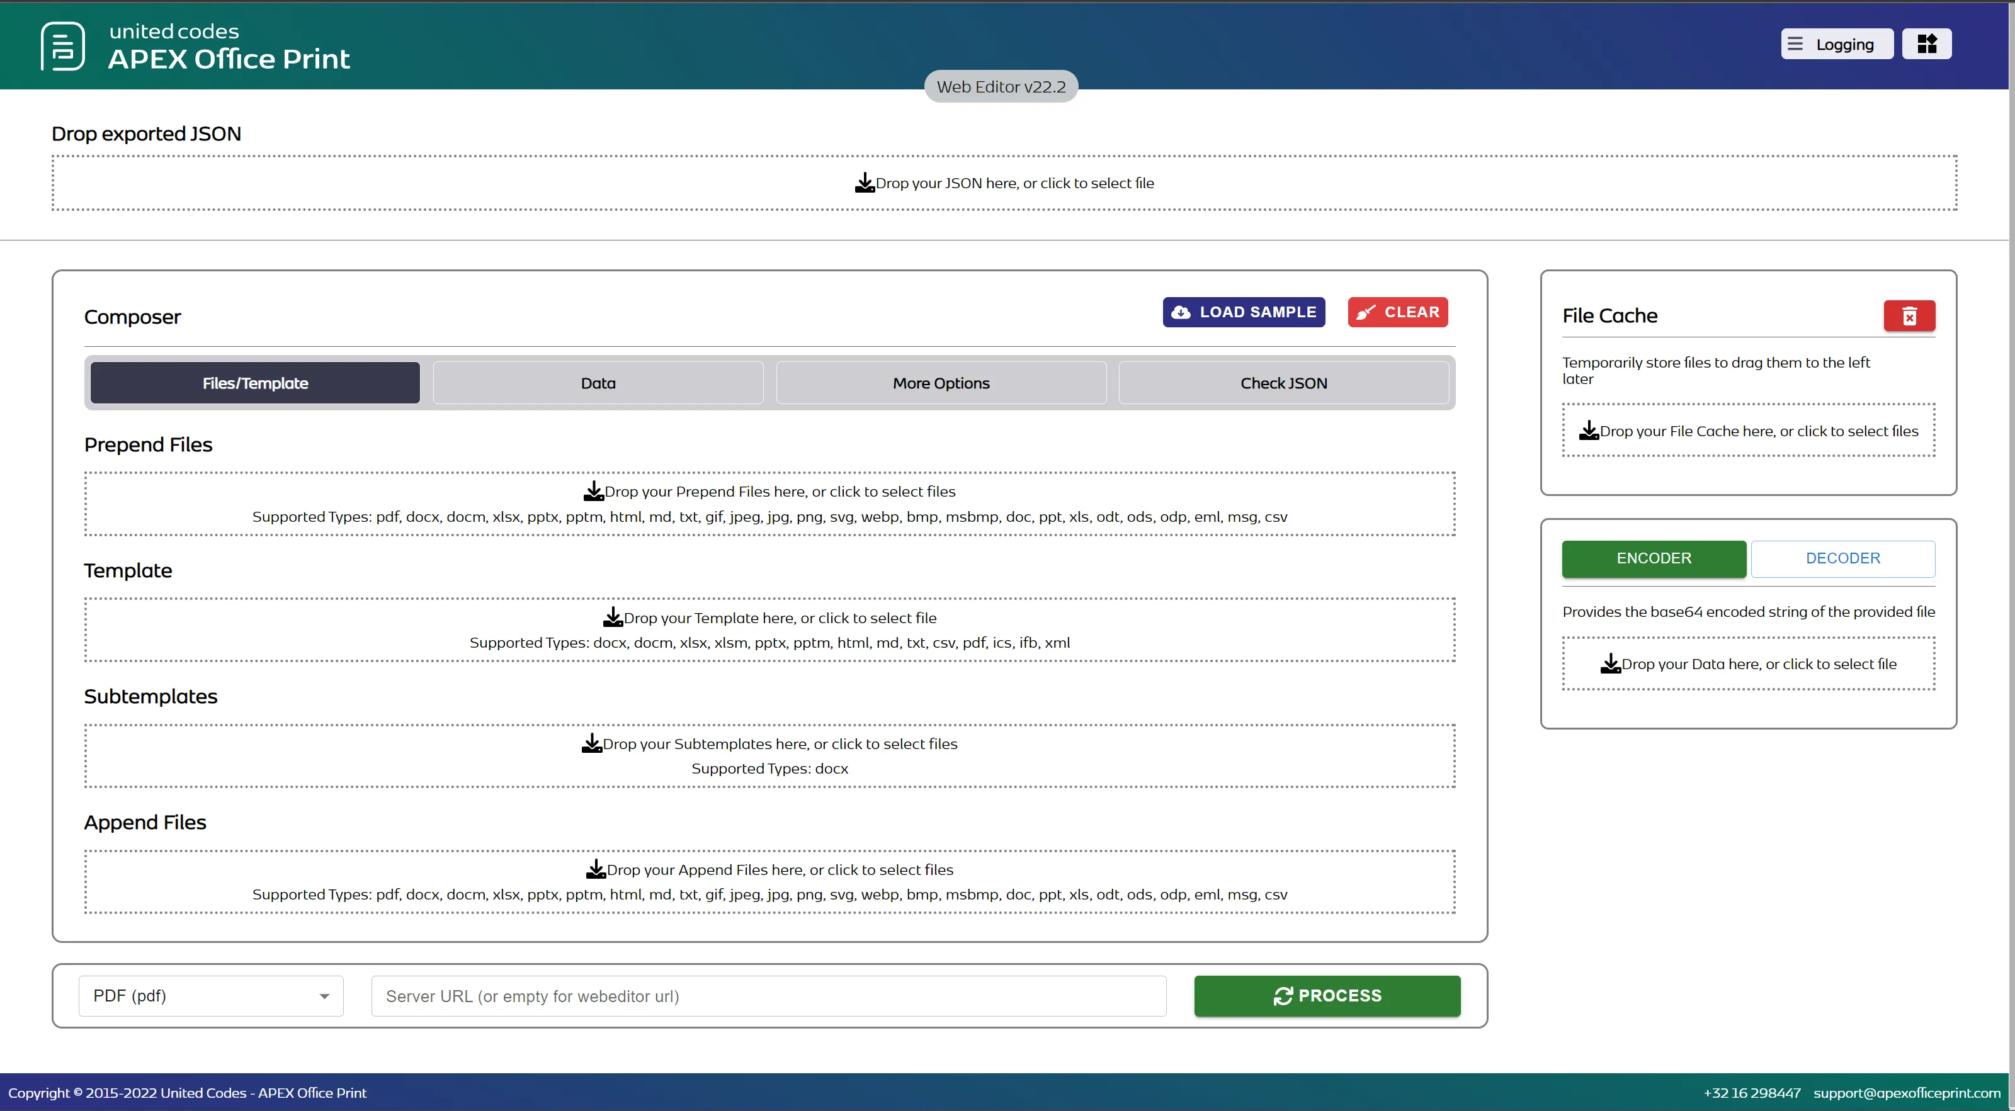This screenshot has width=2015, height=1111.
Task: Open the Logging menu button
Action: tap(1837, 44)
